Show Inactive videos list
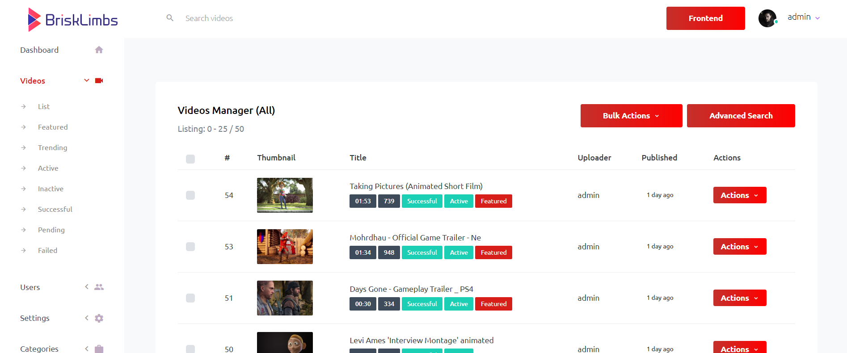 [x=51, y=189]
